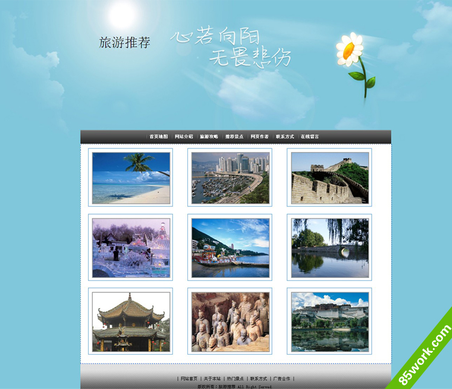Open the 首页地图 navigation item

(x=159, y=136)
